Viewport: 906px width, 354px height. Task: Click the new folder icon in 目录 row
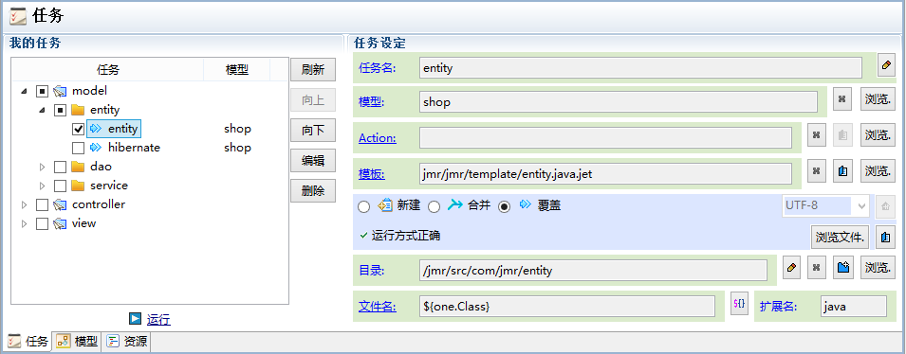(843, 268)
